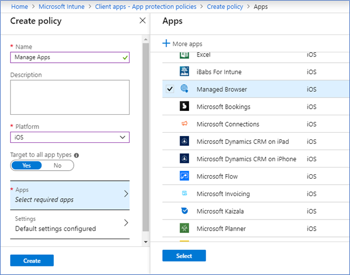Screen dimensions: 350x275
Task: Click the Microsoft Flow icon
Action: coord(185,176)
